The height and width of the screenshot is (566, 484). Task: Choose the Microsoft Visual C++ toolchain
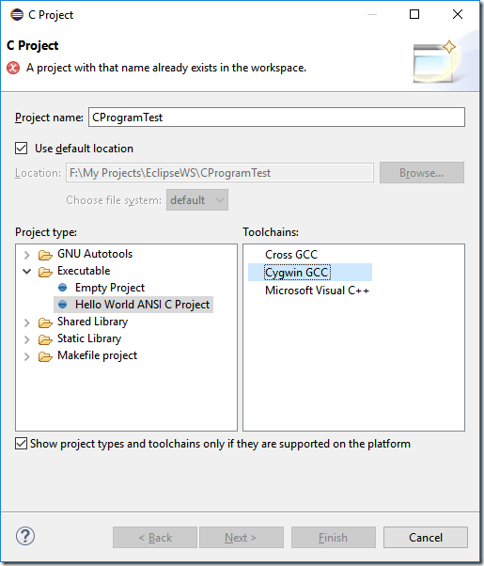317,291
